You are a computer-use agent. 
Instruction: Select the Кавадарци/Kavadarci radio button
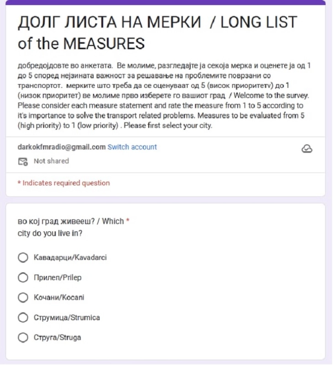point(23,258)
